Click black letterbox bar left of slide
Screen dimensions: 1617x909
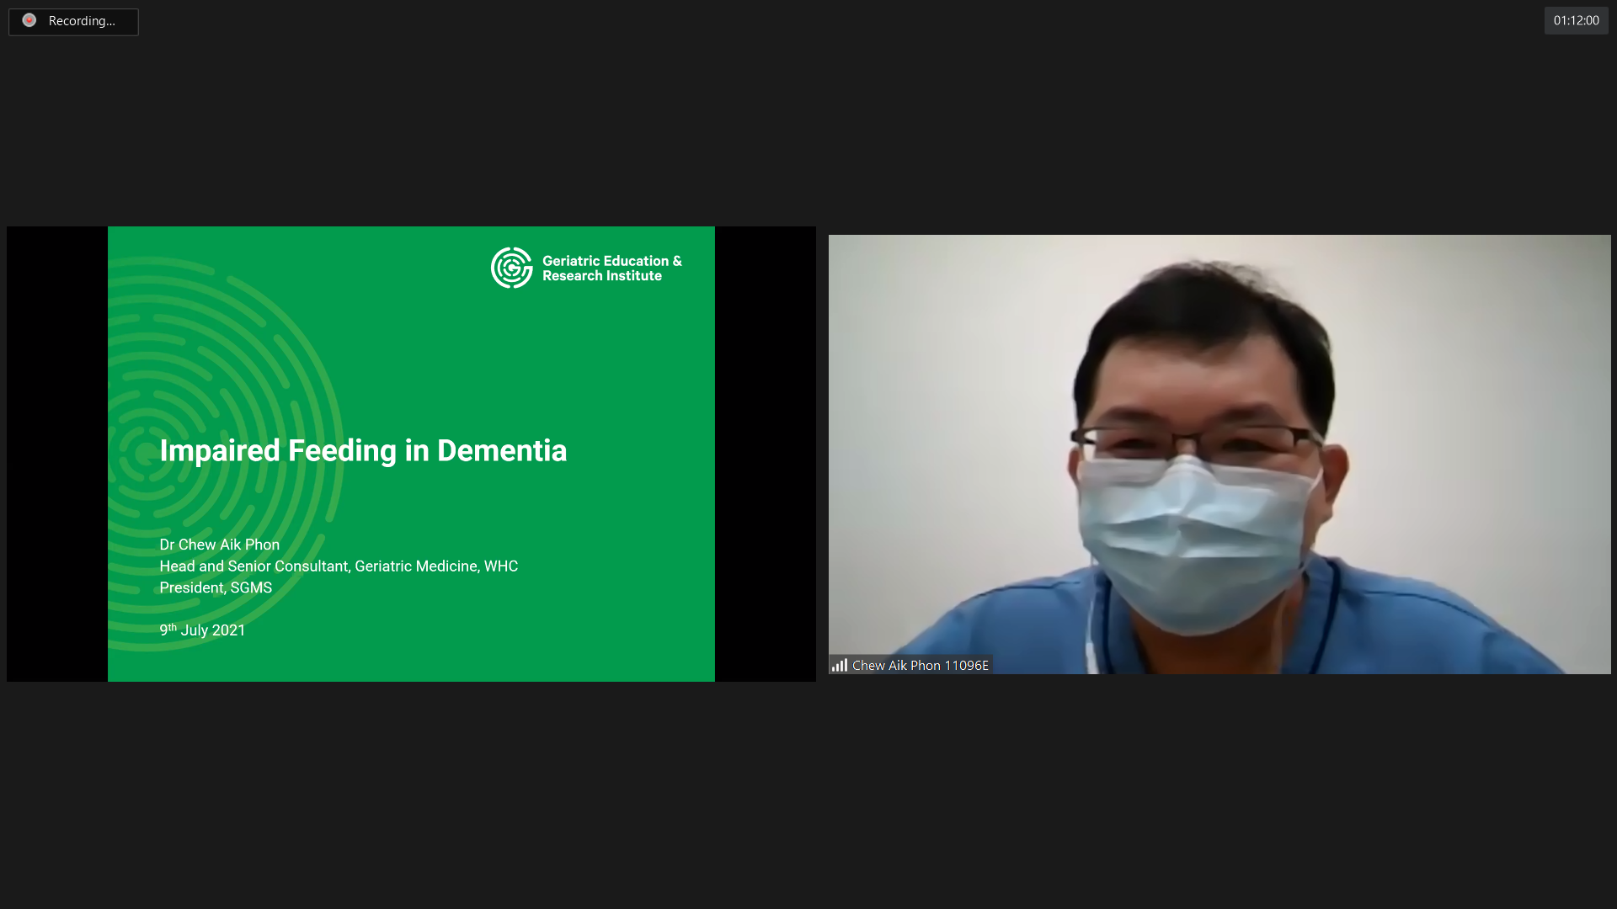point(56,454)
